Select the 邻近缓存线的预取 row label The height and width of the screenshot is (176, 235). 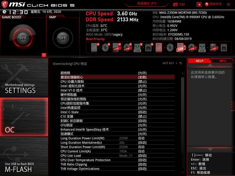coord(73,99)
